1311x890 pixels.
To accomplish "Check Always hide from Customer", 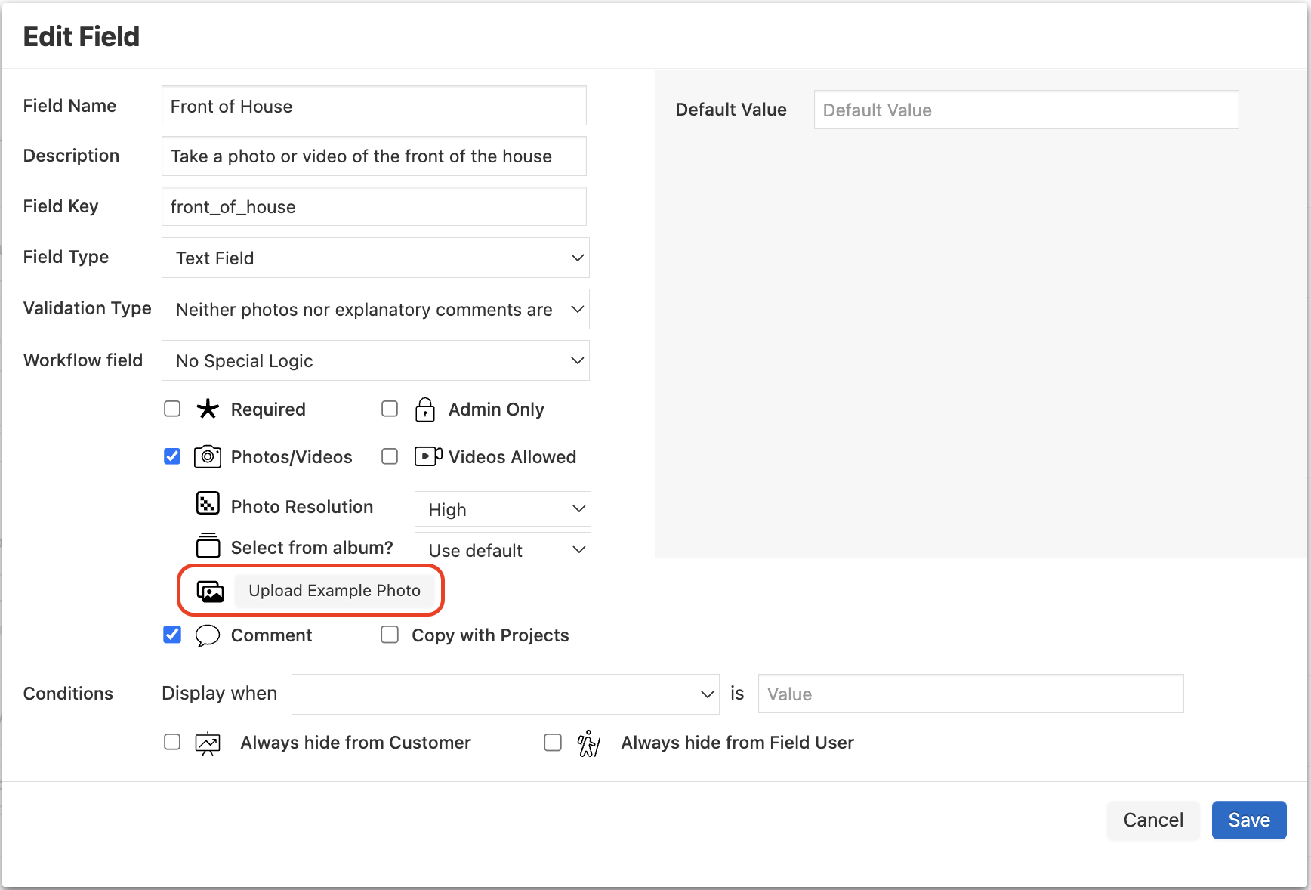I will (x=172, y=743).
